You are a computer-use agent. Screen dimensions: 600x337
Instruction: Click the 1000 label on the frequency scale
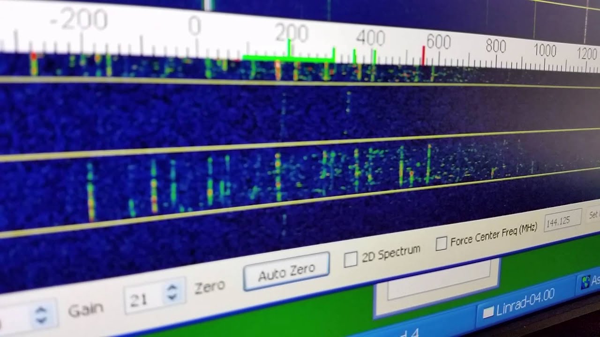(x=545, y=50)
